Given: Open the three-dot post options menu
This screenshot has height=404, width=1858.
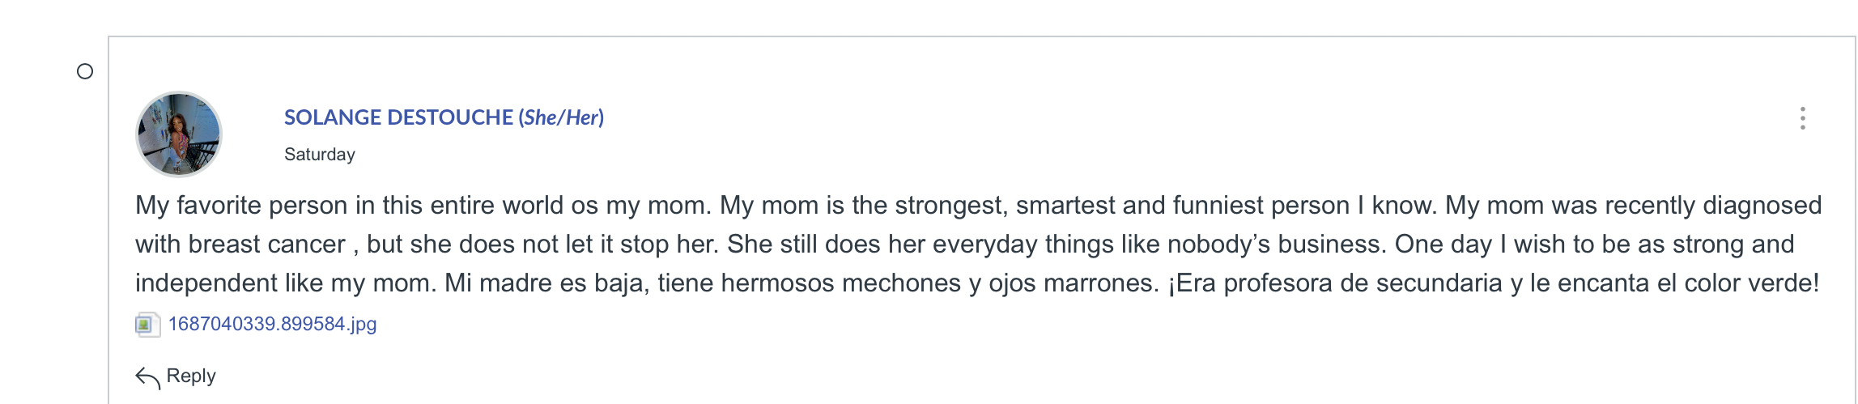Looking at the screenshot, I should pyautogui.click(x=1802, y=118).
